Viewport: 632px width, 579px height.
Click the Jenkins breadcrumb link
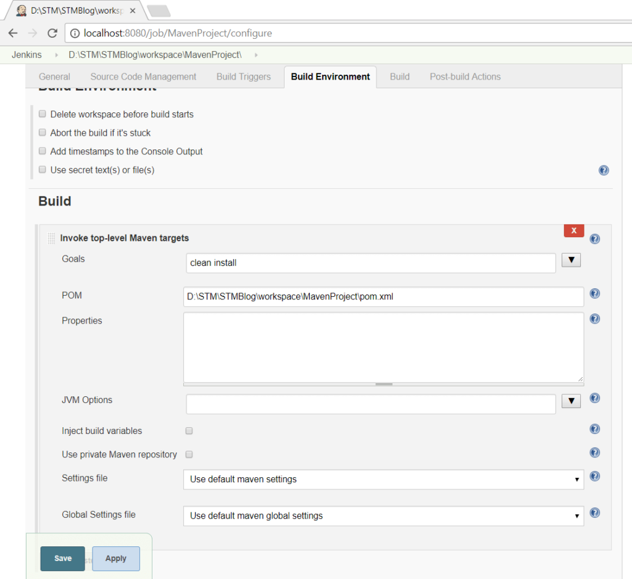[x=26, y=54]
